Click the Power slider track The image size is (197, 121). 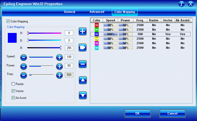(x=41, y=66)
